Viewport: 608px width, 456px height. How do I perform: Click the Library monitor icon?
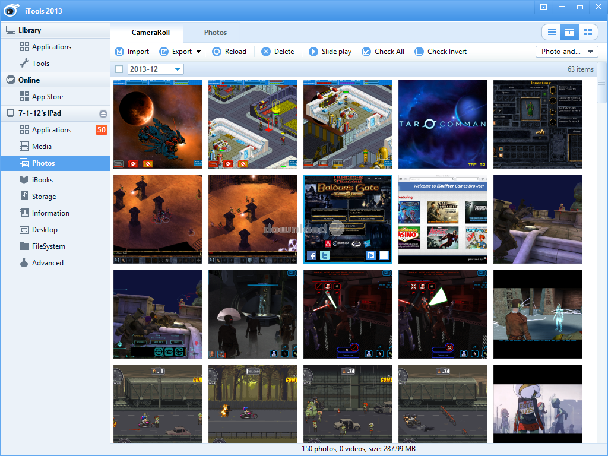[11, 30]
